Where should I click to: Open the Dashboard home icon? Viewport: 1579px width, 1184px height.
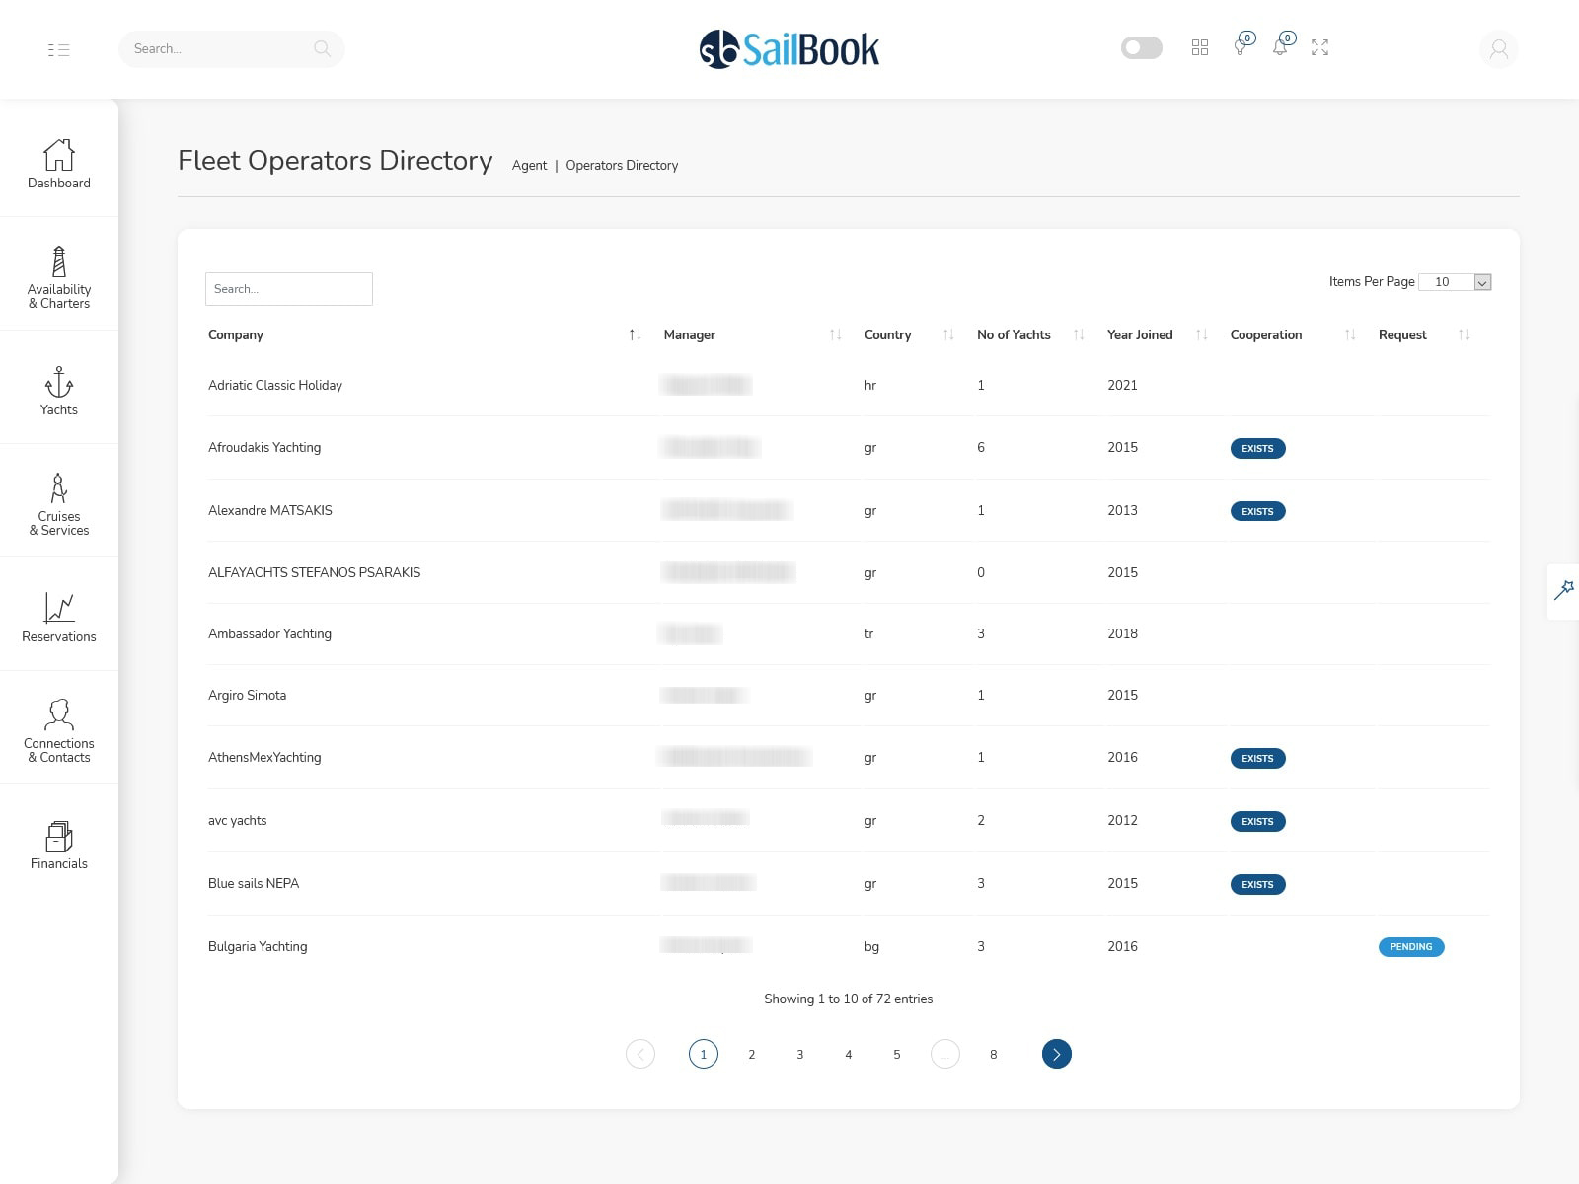(59, 155)
